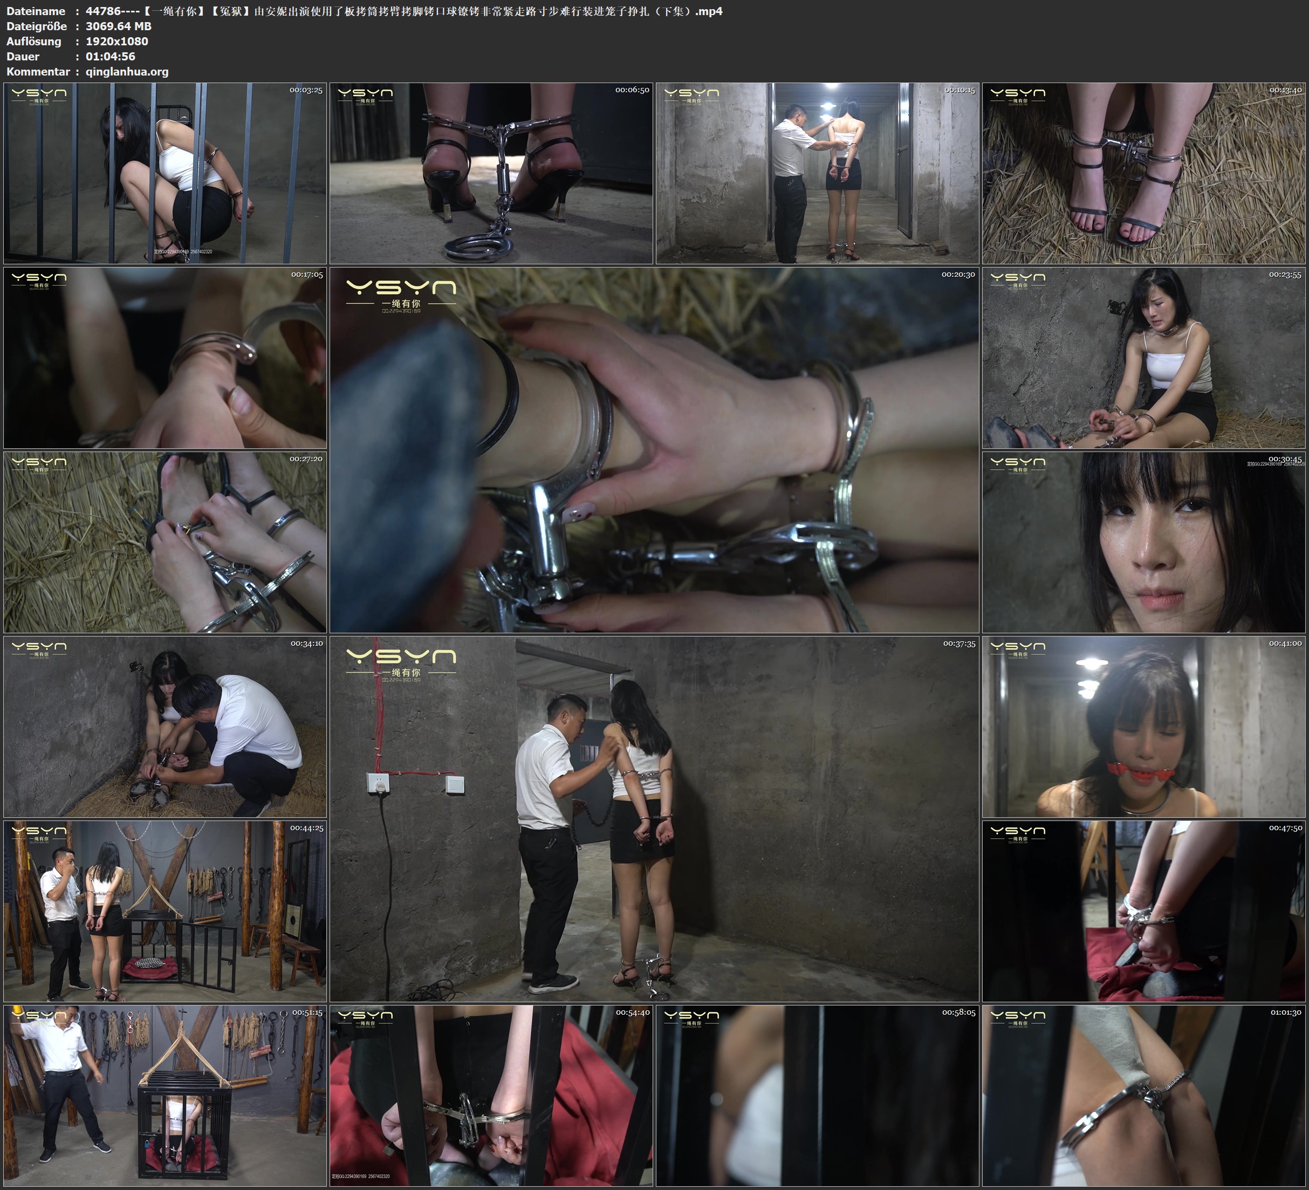
Task: Select the thumbnail at 00:17:05
Action: 165,357
